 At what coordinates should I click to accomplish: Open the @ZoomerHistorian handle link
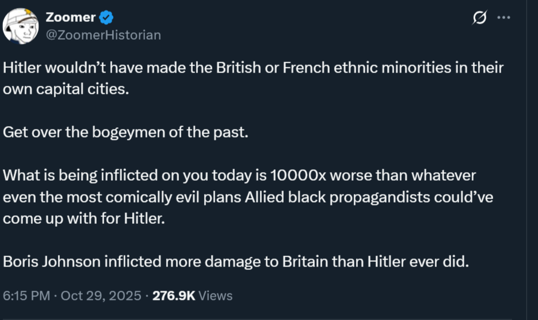[x=103, y=35]
